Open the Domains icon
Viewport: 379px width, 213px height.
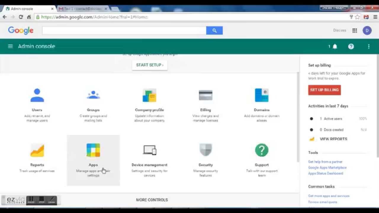tap(262, 95)
